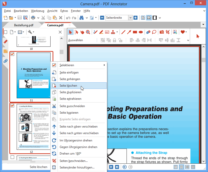
Task: Activate the Snapshot camera tool
Action: pyautogui.click(x=162, y=32)
